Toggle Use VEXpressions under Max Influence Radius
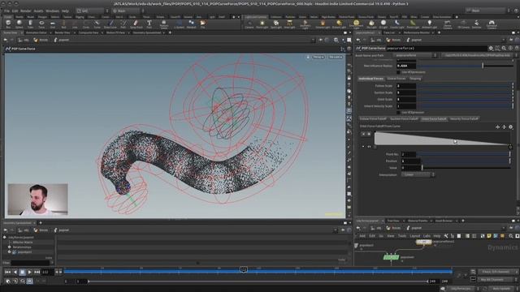 tap(398, 72)
